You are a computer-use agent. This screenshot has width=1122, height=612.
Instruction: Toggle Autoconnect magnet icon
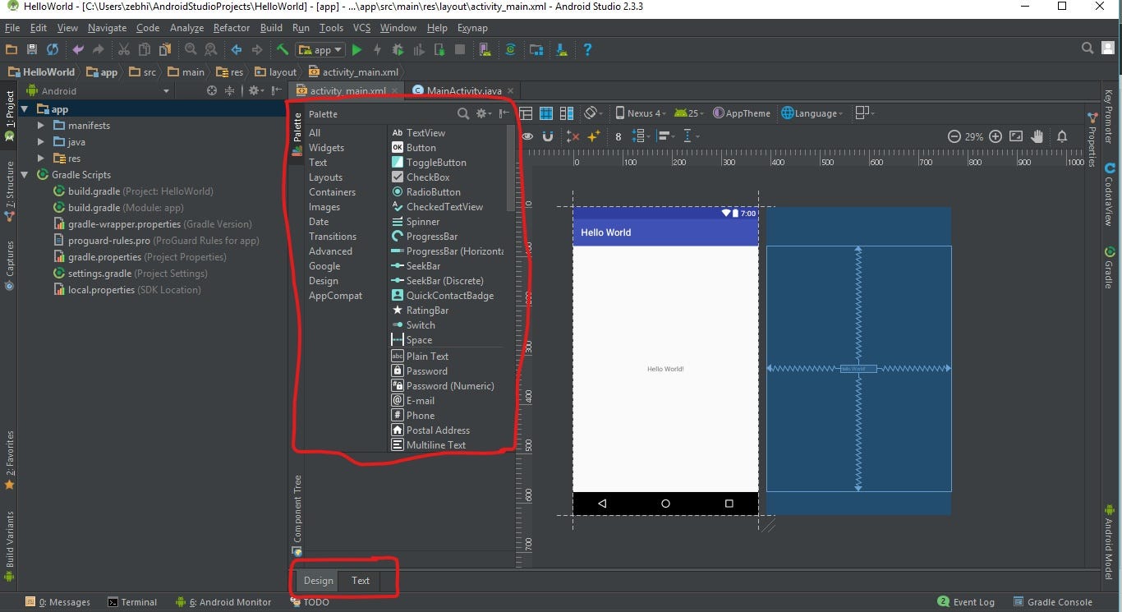[x=548, y=136]
